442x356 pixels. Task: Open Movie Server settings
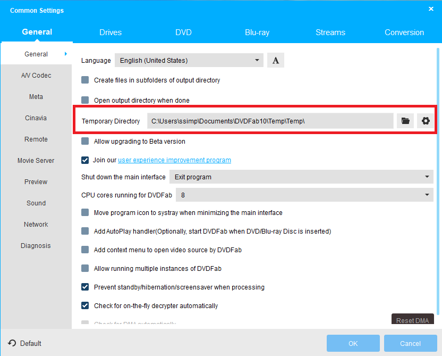[36, 160]
